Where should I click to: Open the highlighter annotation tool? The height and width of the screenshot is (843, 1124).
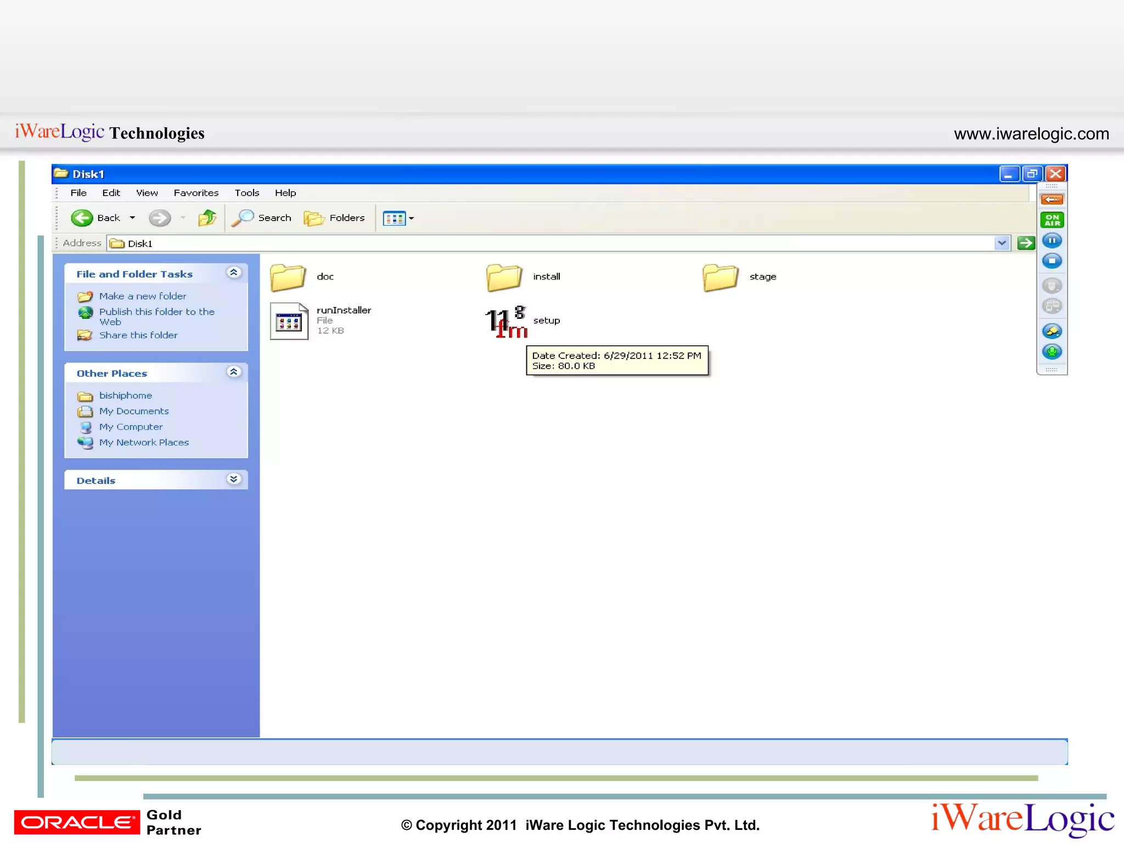tap(1052, 331)
